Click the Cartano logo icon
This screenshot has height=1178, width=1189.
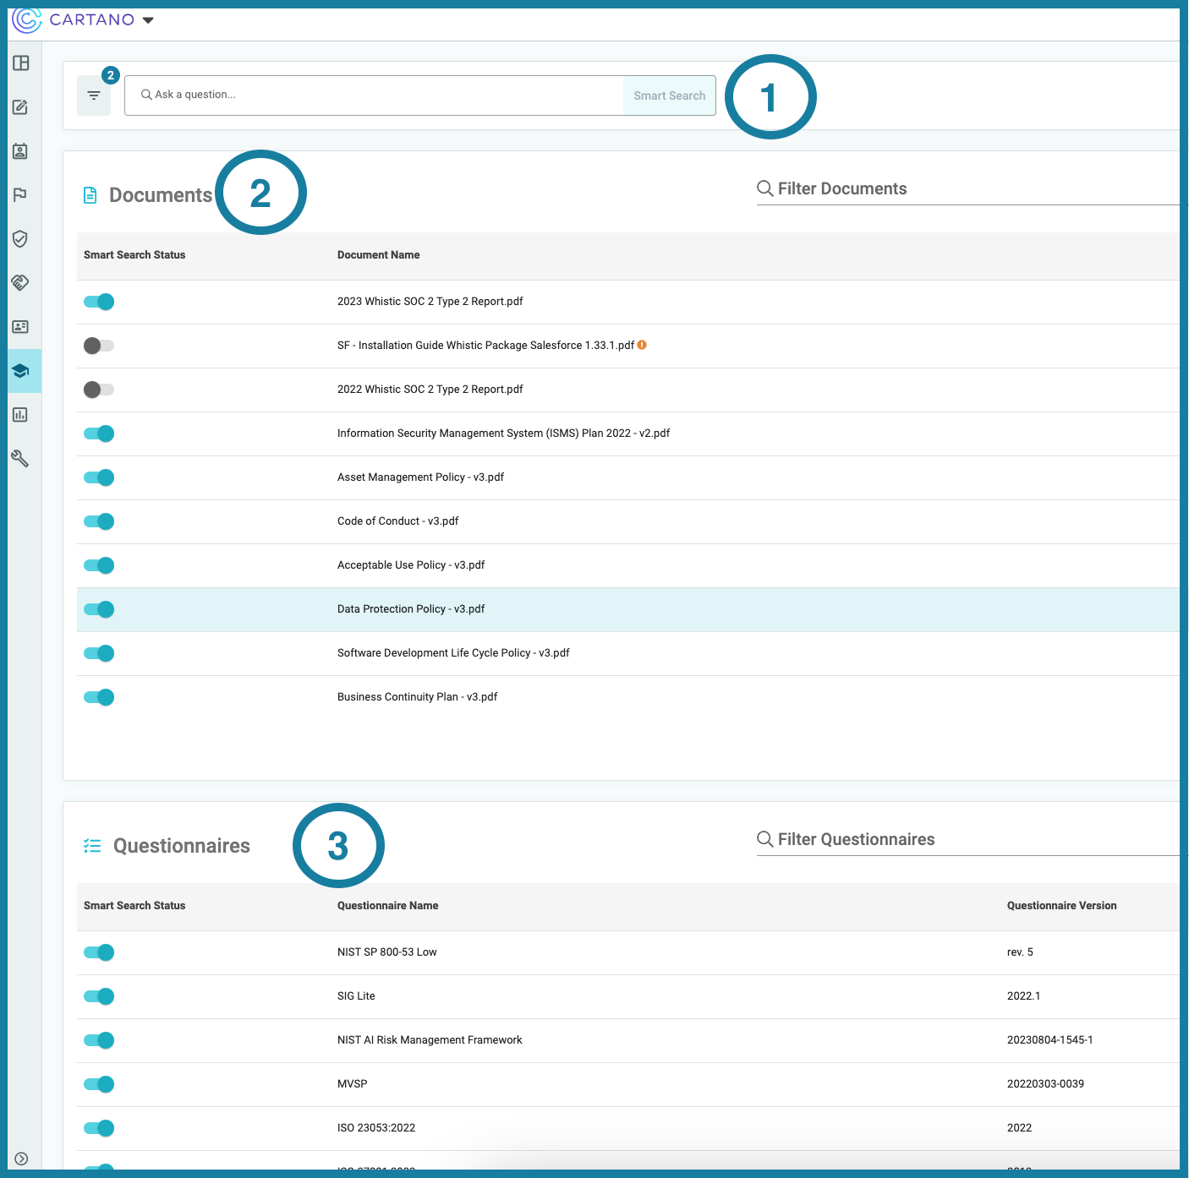pos(27,19)
